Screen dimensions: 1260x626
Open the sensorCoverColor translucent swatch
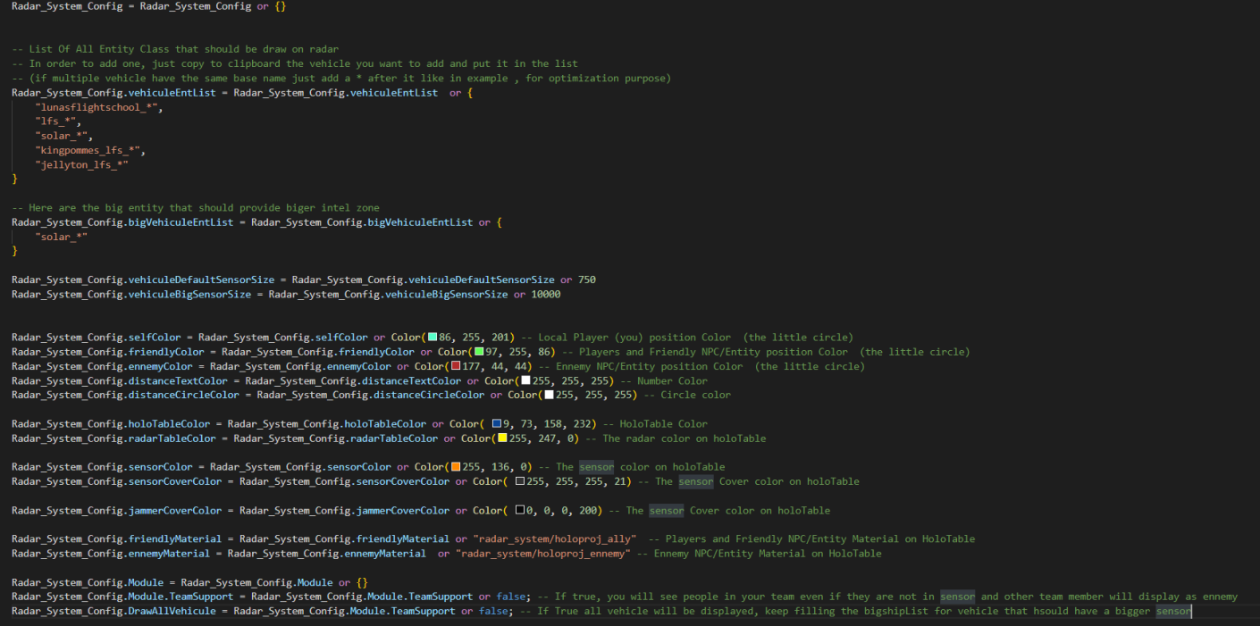[520, 481]
